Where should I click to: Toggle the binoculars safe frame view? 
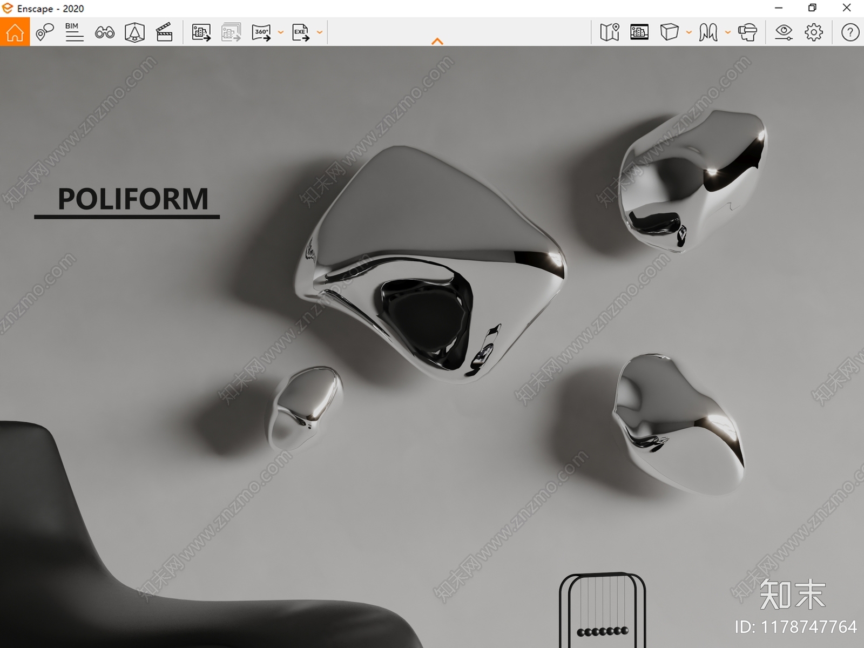[x=104, y=33]
